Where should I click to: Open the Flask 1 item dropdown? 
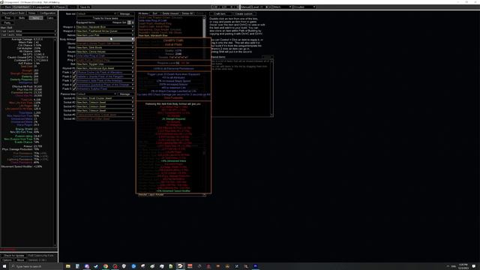click(x=105, y=72)
